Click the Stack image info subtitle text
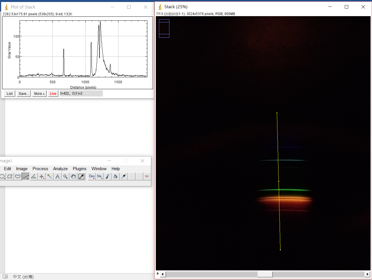372x280 pixels. tap(196, 14)
